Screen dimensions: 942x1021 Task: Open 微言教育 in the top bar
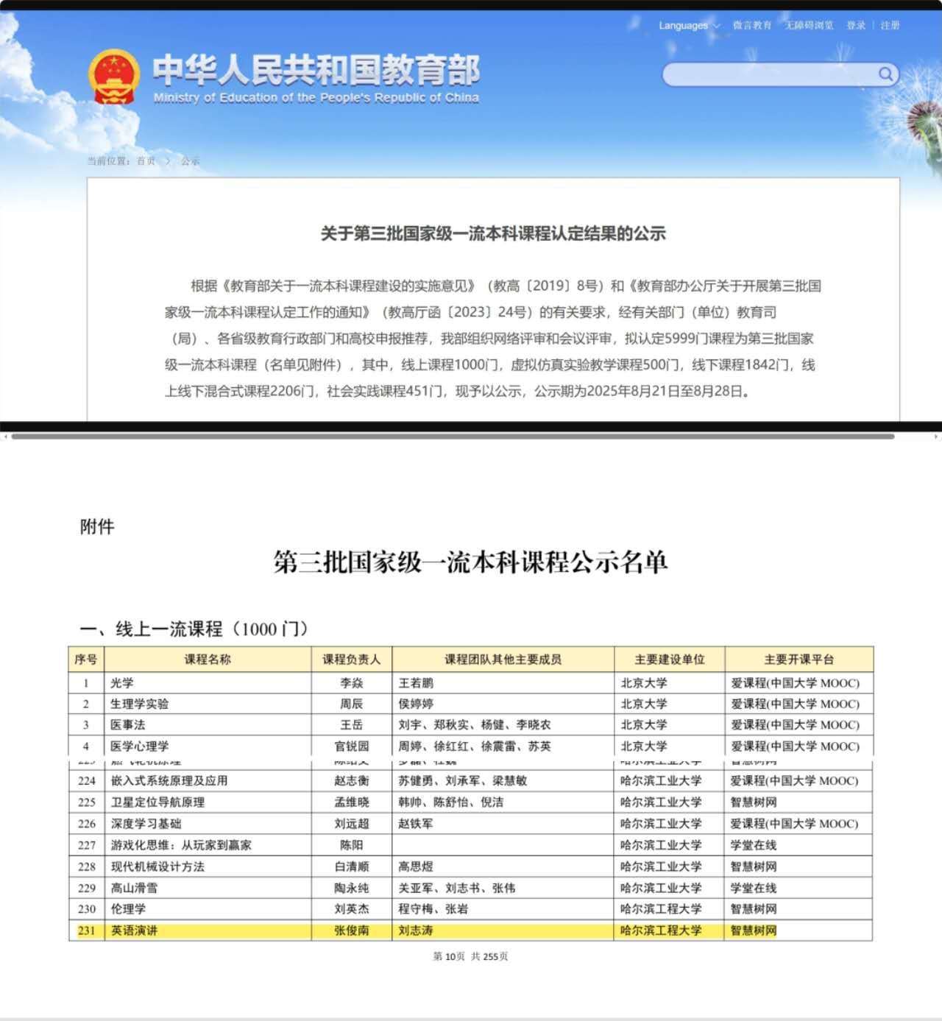click(x=752, y=25)
